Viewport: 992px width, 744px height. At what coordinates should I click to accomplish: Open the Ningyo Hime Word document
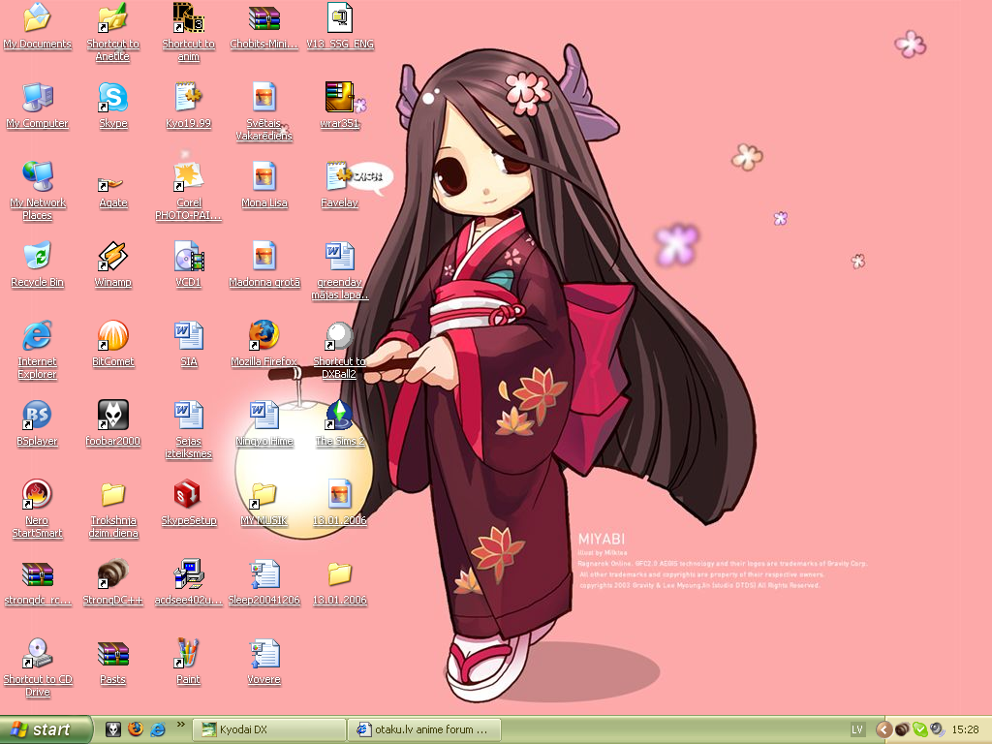(x=264, y=415)
